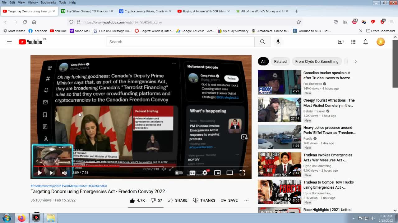398x223 pixels.
Task: Open File Explorer from taskbar
Action: tap(51, 218)
